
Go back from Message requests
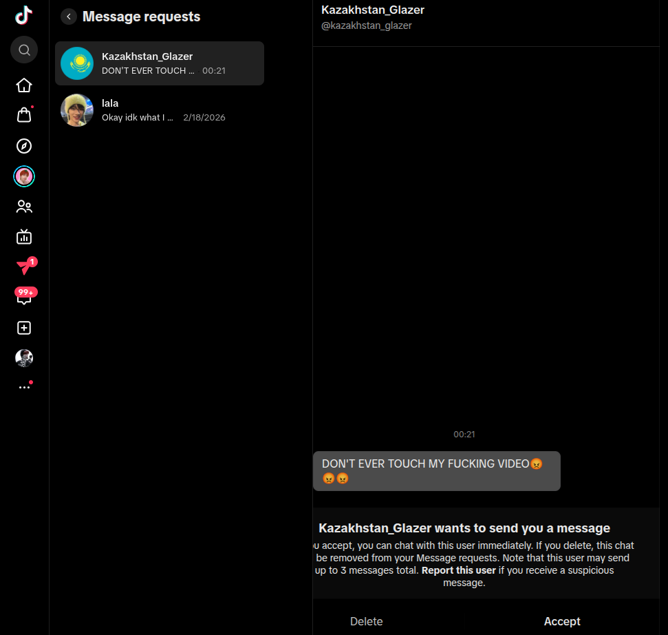[69, 17]
